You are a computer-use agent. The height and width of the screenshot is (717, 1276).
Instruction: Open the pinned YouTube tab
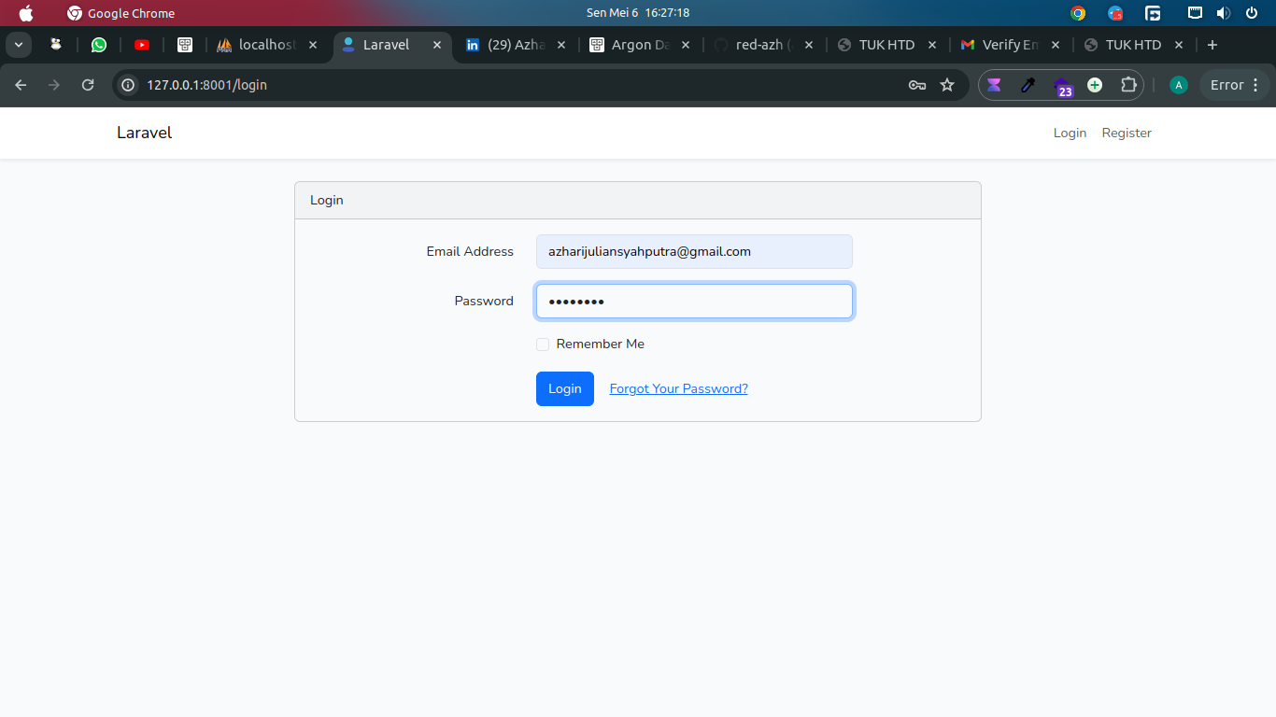(x=142, y=45)
